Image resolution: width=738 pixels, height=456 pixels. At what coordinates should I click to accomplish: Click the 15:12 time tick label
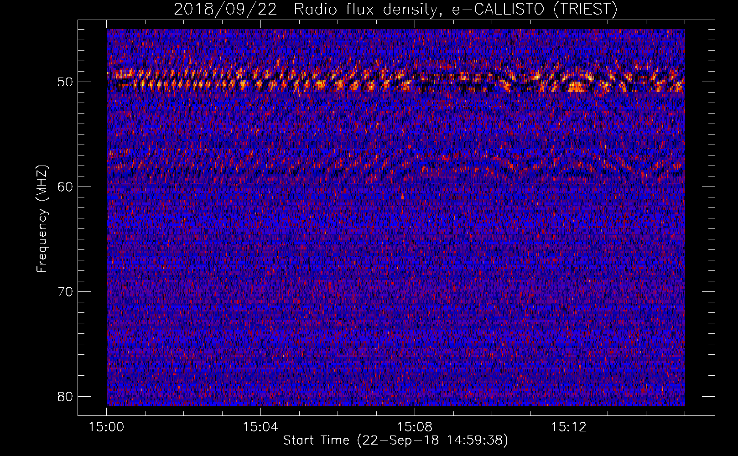click(569, 427)
